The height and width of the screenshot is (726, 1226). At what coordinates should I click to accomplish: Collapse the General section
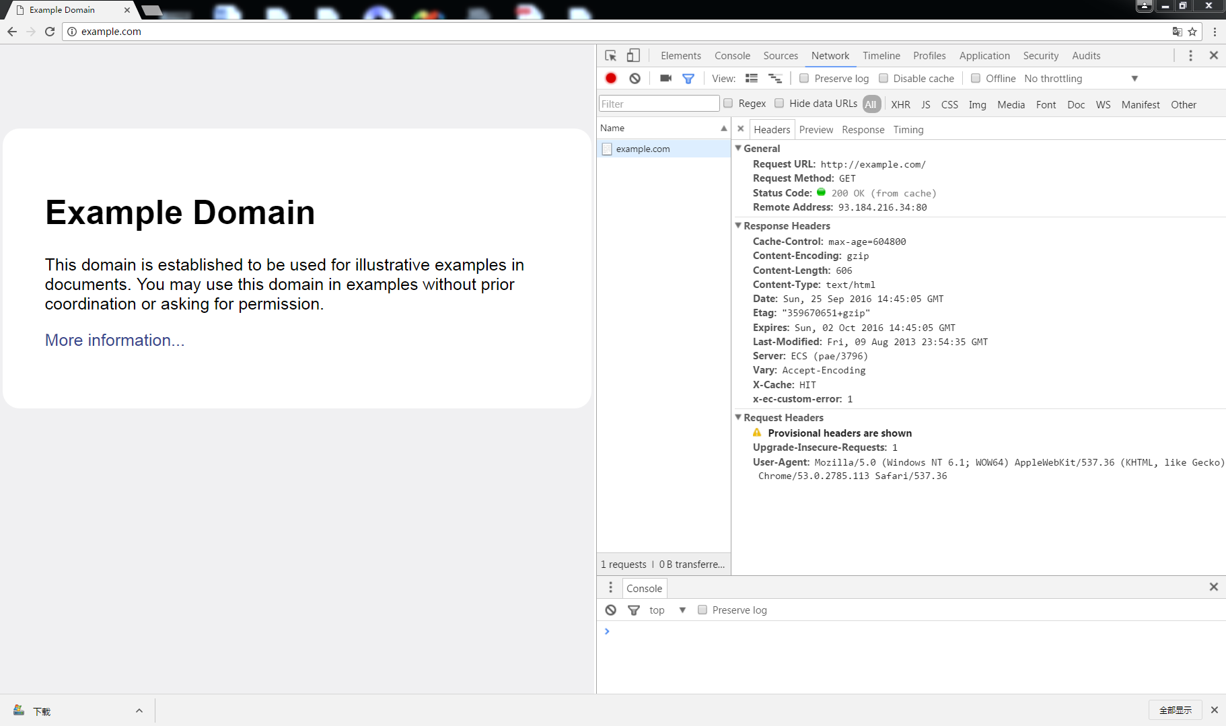(738, 148)
